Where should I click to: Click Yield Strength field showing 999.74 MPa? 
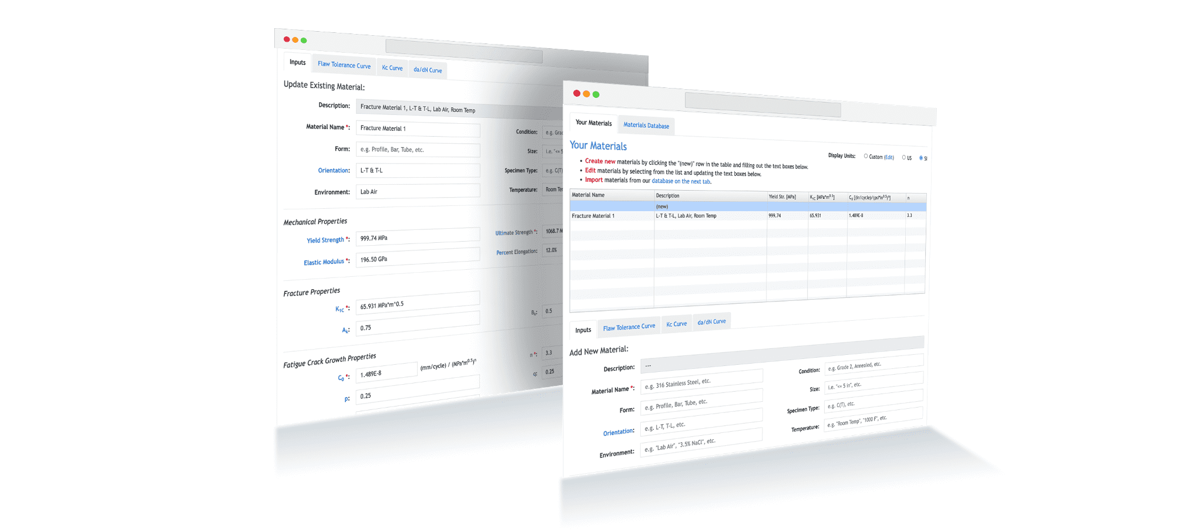click(x=418, y=236)
